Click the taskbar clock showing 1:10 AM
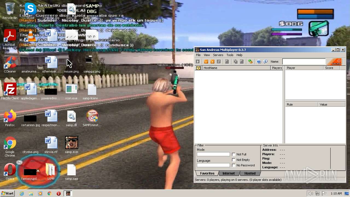350x197 pixels. coord(336,193)
